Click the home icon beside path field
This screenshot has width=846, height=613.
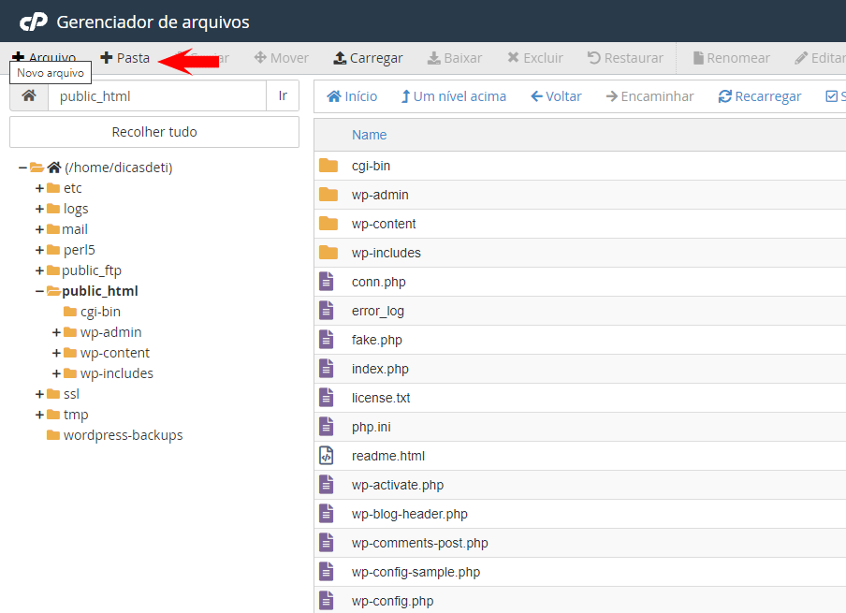click(29, 95)
